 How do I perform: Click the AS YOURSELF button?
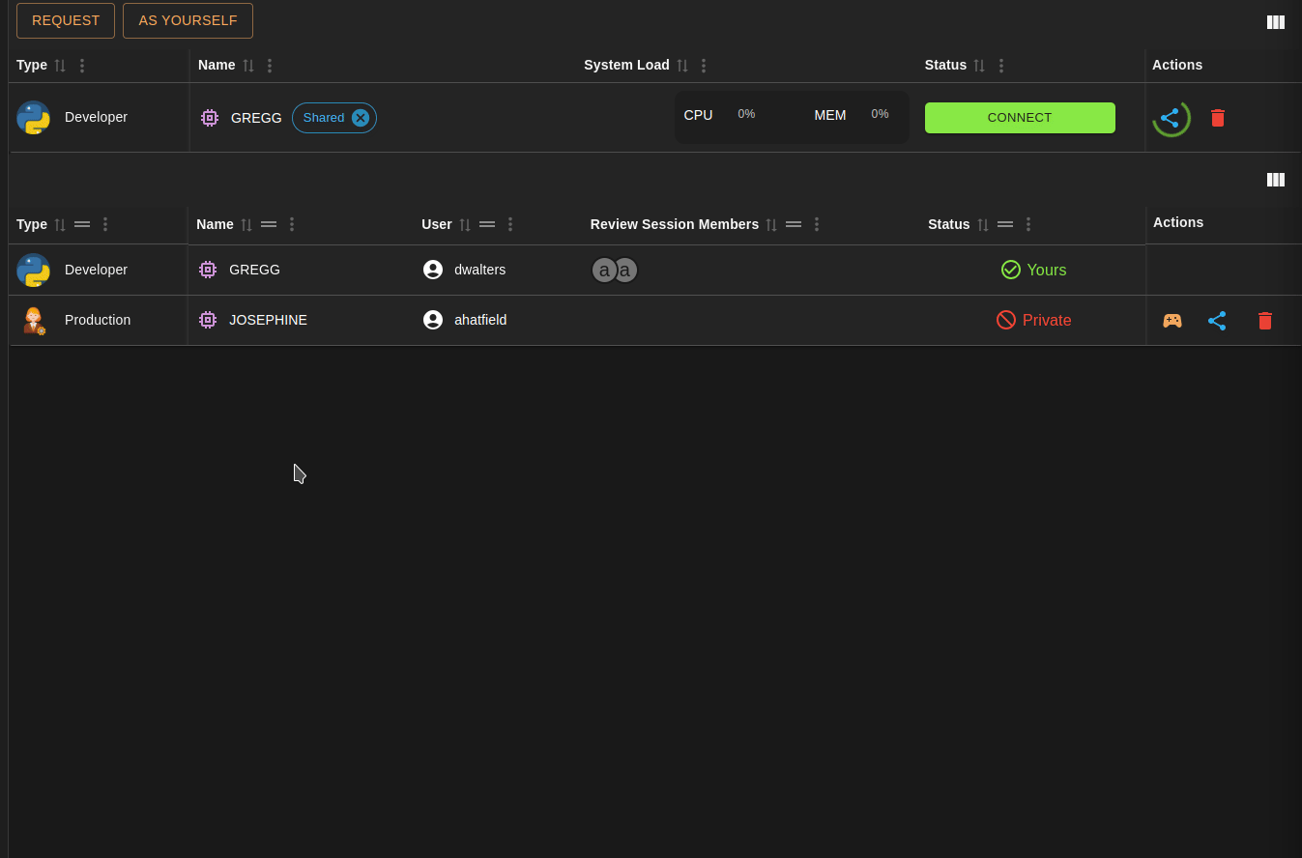188,20
